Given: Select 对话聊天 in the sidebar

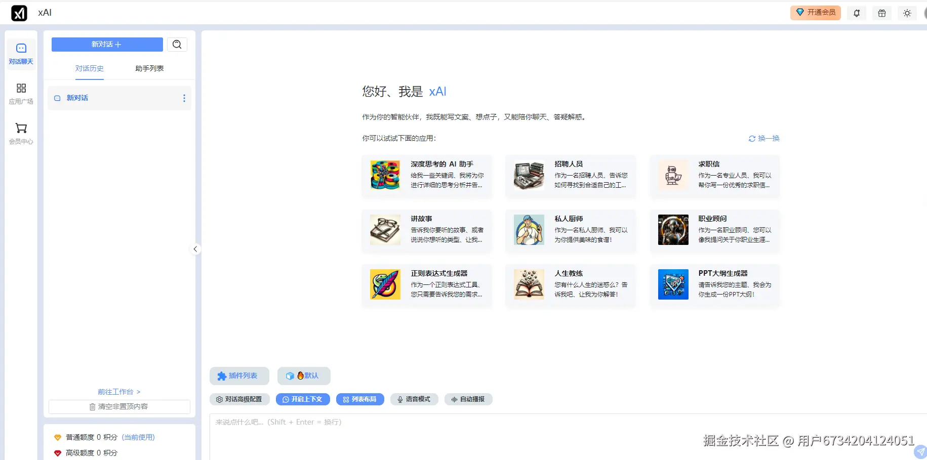Looking at the screenshot, I should (21, 54).
